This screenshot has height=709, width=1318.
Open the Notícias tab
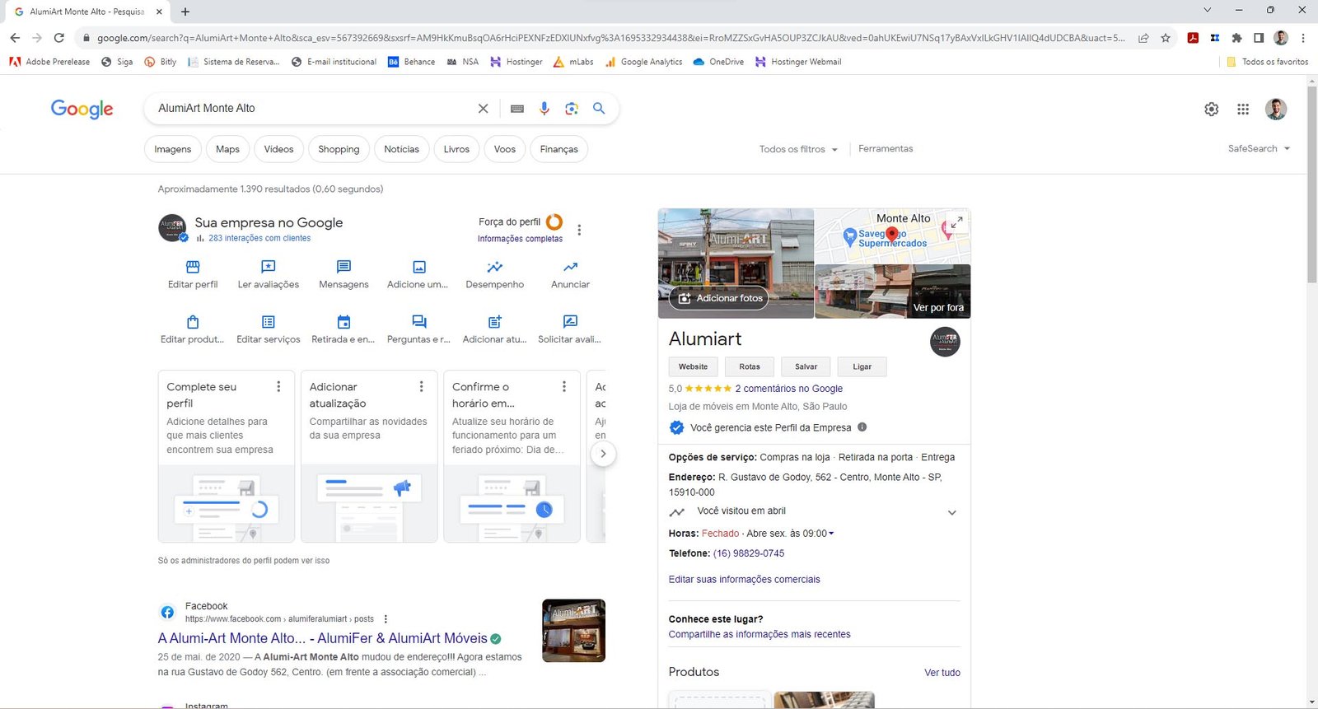[x=401, y=149]
